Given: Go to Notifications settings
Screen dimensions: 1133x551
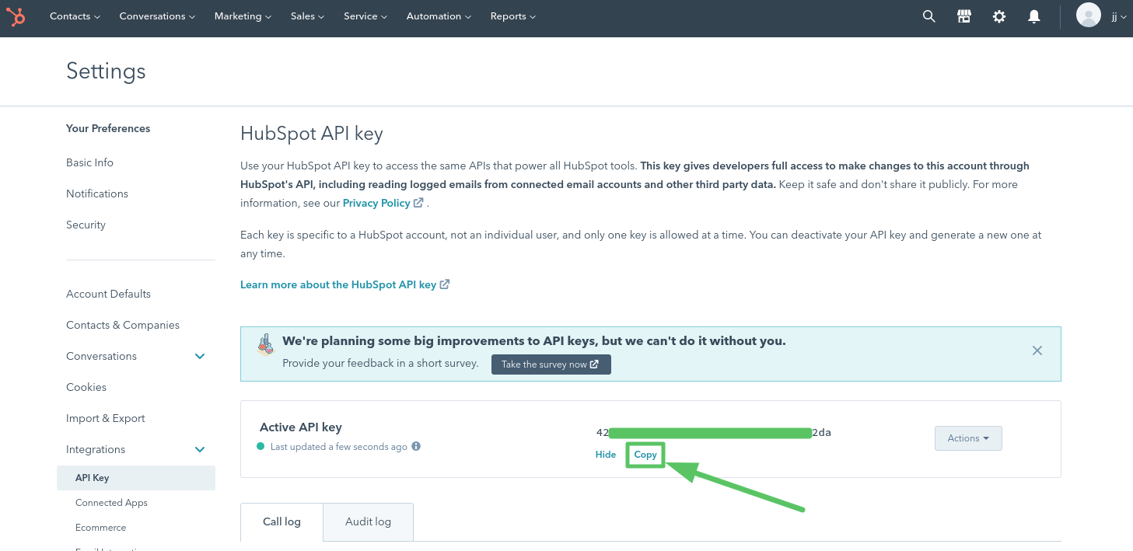Looking at the screenshot, I should (97, 194).
